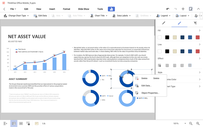Click the plus add icon

pos(183,9)
